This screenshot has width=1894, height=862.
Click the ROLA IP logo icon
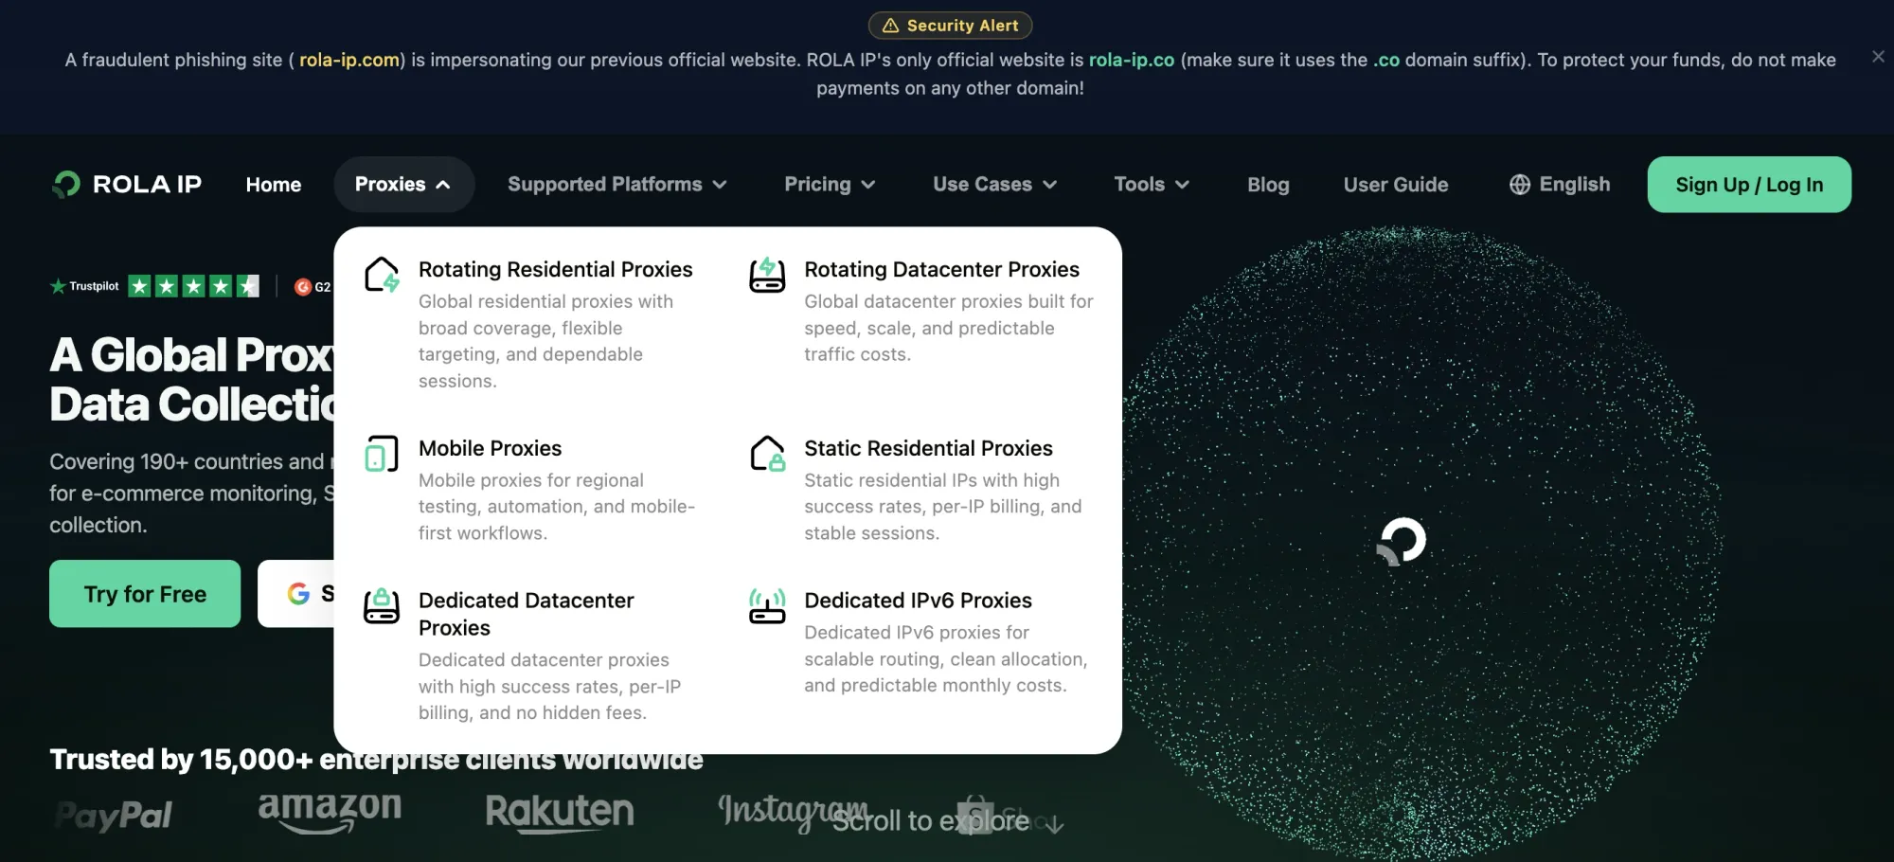coord(66,184)
